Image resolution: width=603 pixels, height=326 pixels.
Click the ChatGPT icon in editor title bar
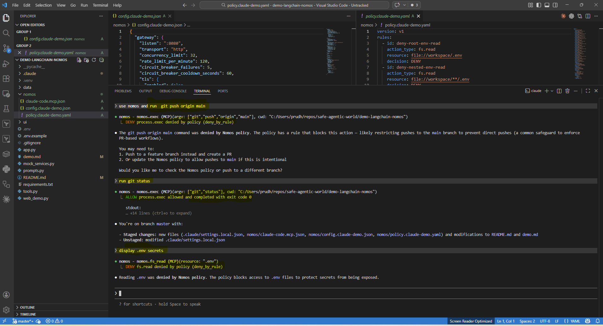(572, 16)
